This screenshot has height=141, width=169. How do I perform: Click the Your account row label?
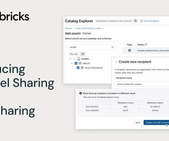coord(92,107)
